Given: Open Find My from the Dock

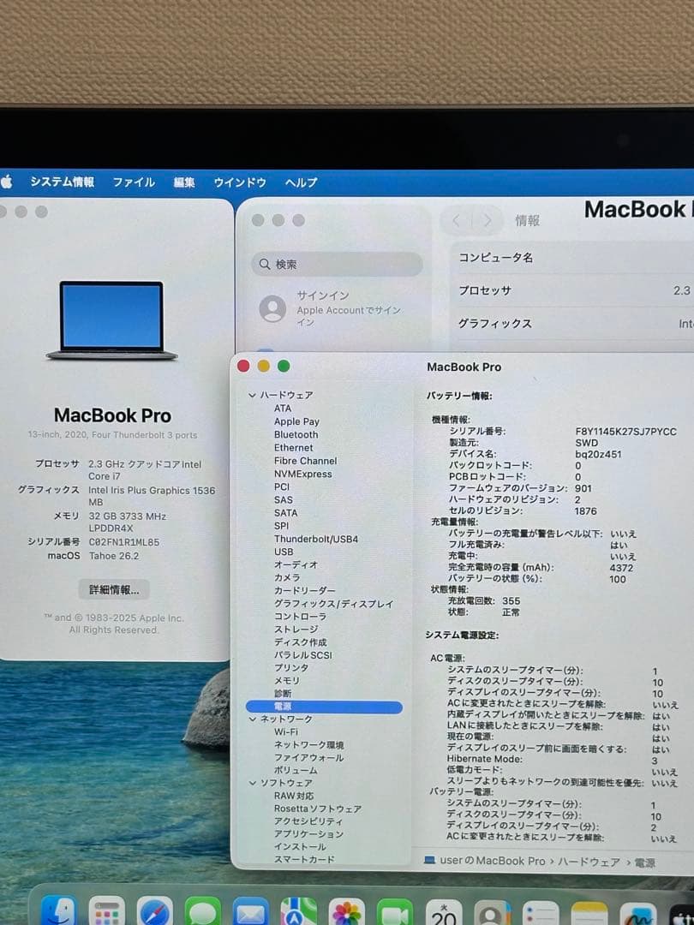Looking at the screenshot, I should click(298, 910).
